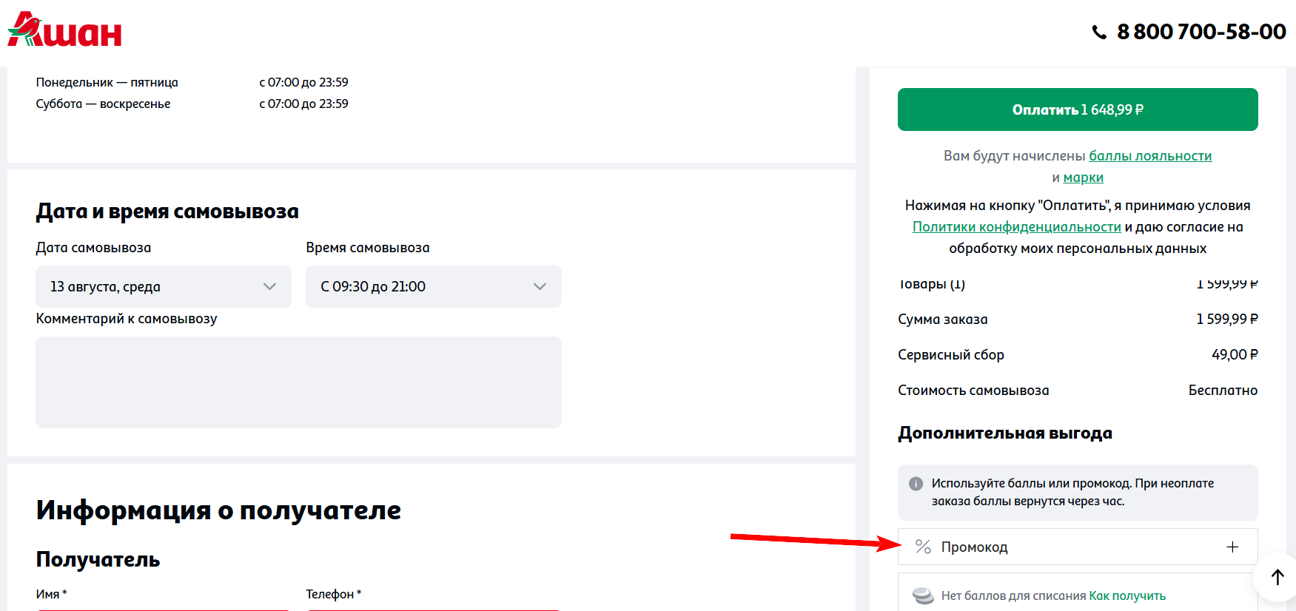Open the Политики конфиденциальности link

click(1016, 227)
